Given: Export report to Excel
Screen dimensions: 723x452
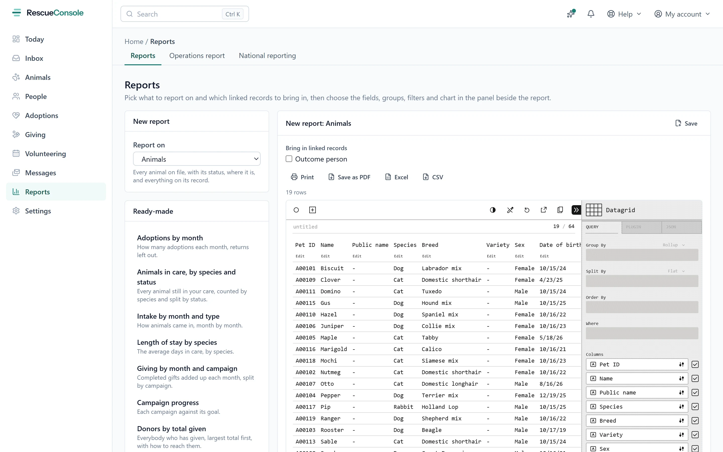Looking at the screenshot, I should [396, 177].
